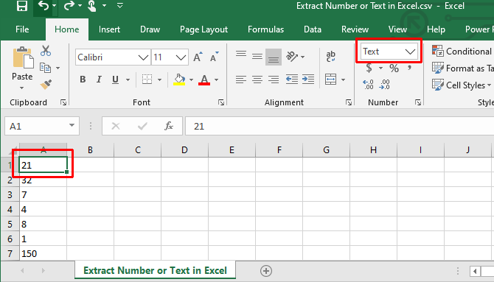Open the Formulas tab
Viewport: 494px width, 282px height.
265,29
